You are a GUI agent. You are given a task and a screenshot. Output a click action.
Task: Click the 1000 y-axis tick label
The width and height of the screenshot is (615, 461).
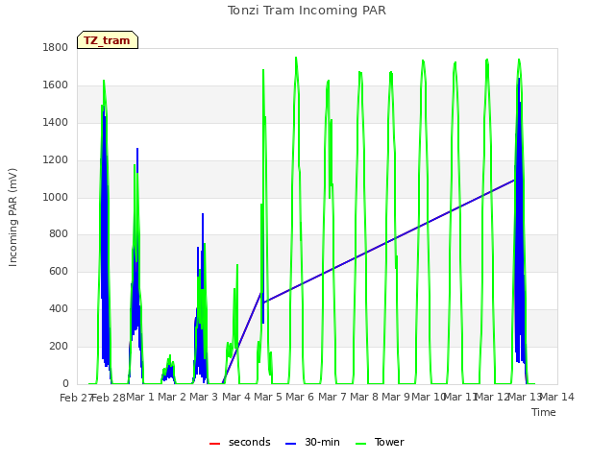point(56,197)
